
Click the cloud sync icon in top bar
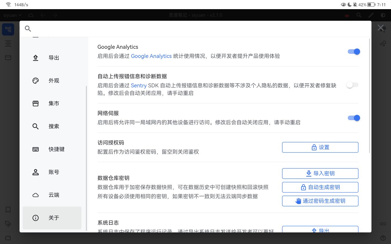click(x=31, y=15)
